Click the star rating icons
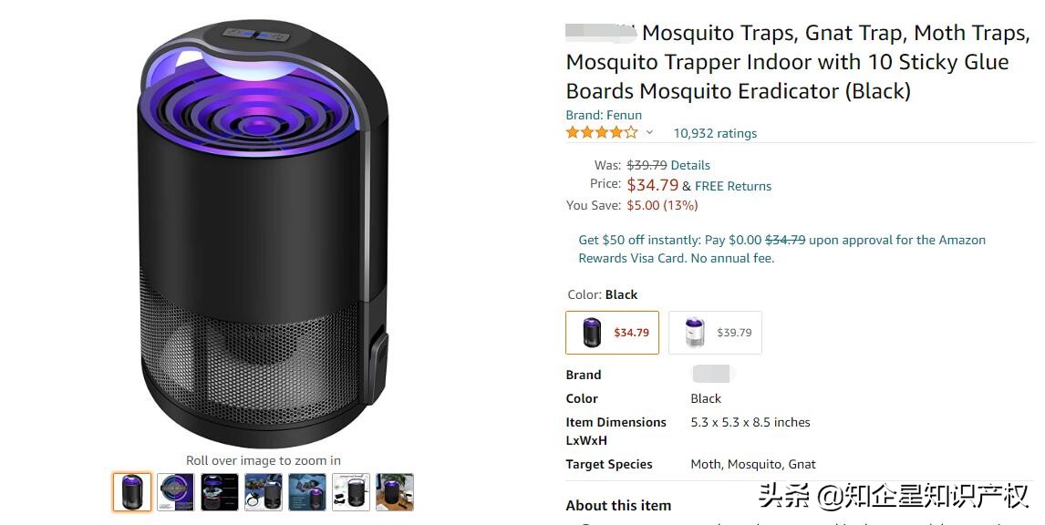 tap(602, 133)
